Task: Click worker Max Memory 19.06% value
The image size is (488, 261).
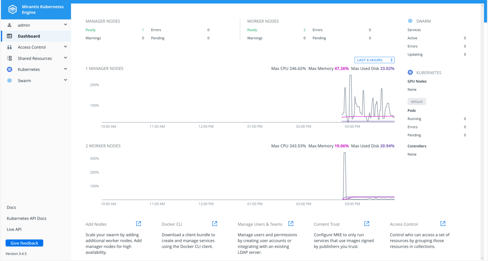Action: (x=342, y=146)
